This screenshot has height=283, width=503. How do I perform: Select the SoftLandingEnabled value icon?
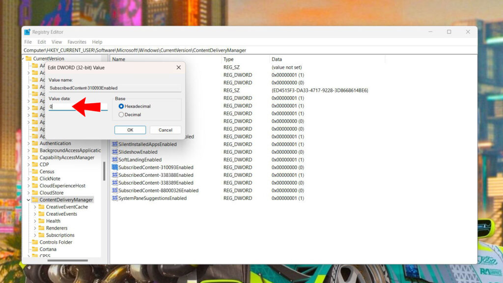click(x=114, y=160)
